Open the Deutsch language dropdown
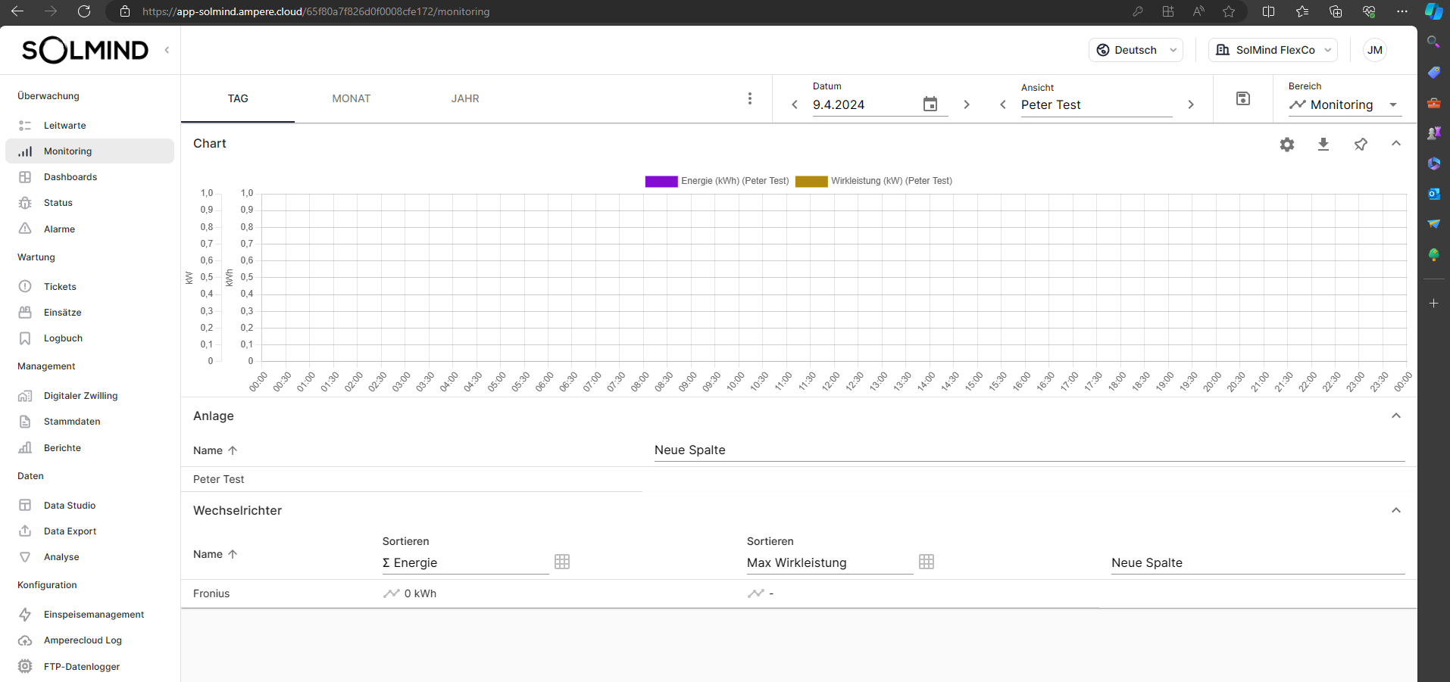The height and width of the screenshot is (682, 1450). pyautogui.click(x=1135, y=50)
